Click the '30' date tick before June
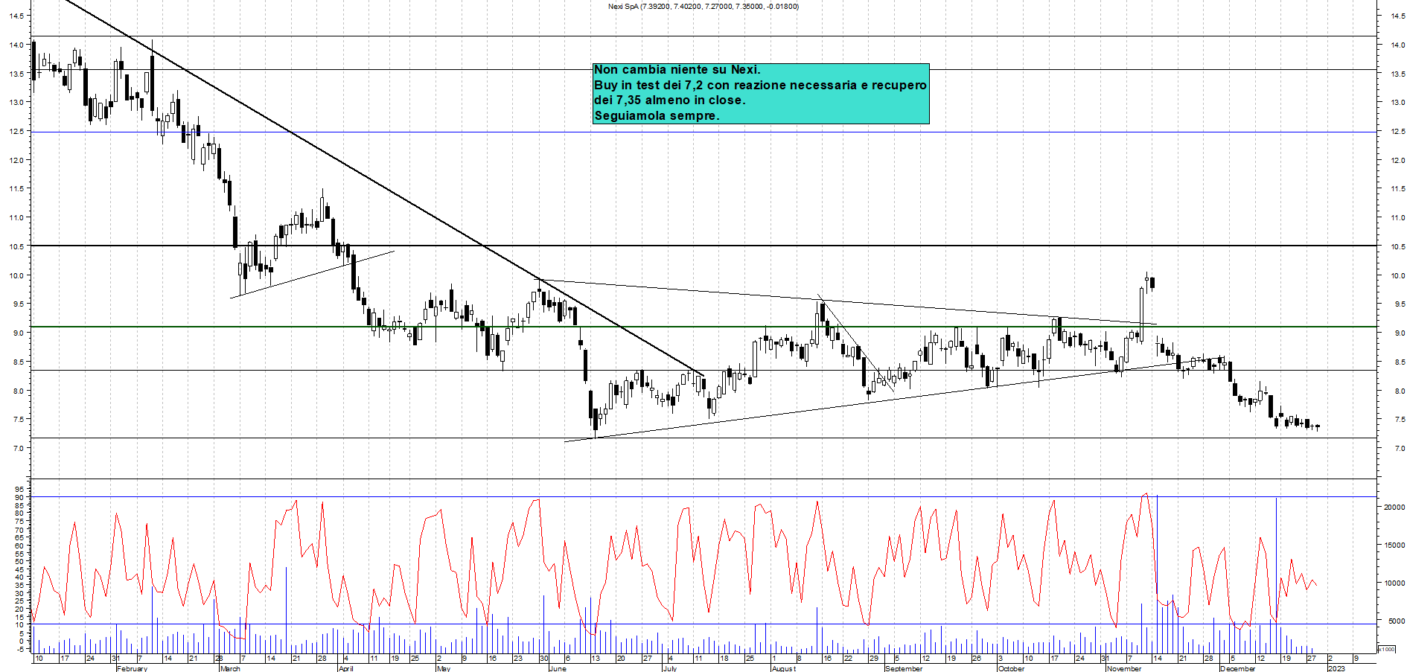This screenshot has width=1407, height=672. 544,659
